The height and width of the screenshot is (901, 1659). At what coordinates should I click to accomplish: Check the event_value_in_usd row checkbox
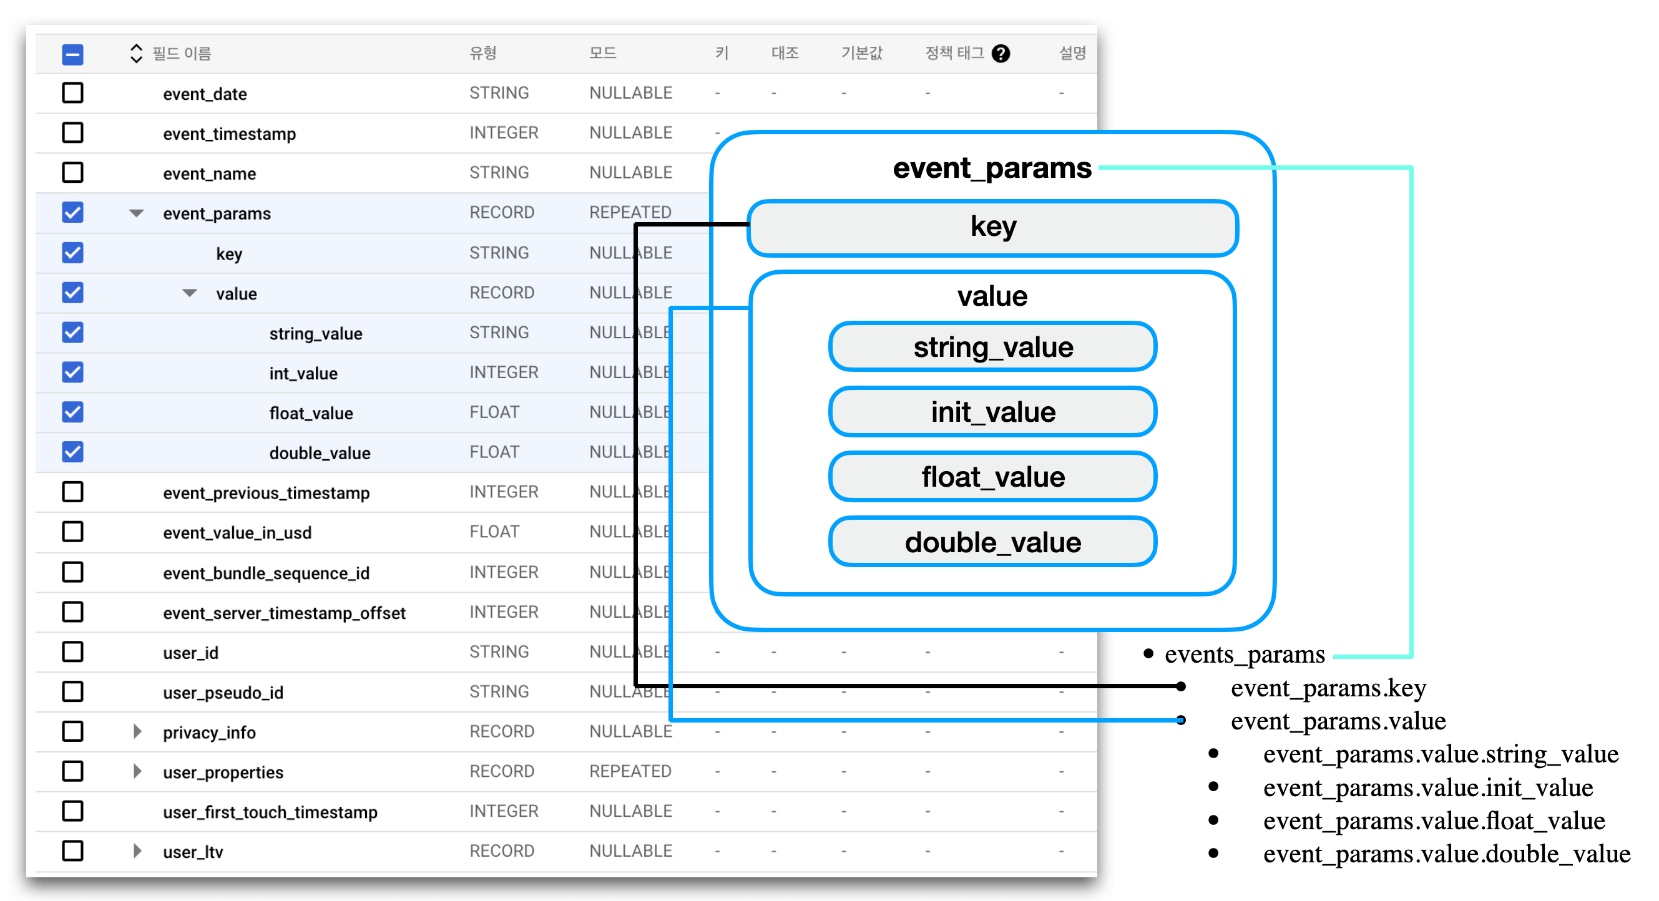click(x=73, y=532)
